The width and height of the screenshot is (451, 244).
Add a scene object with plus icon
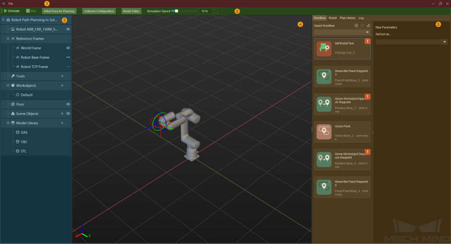[x=62, y=113]
